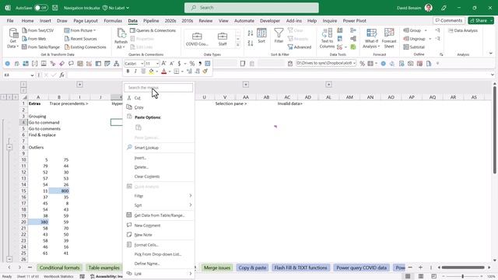Screen dimensions: 498x280
Task: Pick the font color red A swatch
Action: [164, 72]
